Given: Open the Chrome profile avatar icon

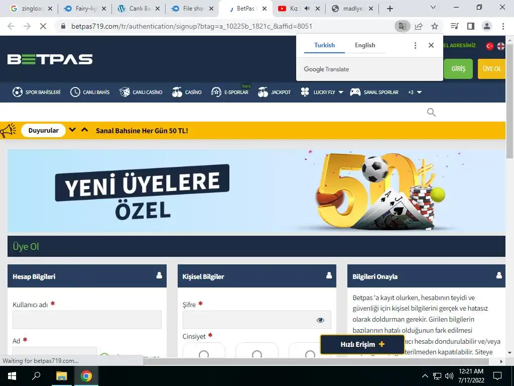Looking at the screenshot, I should [x=487, y=26].
